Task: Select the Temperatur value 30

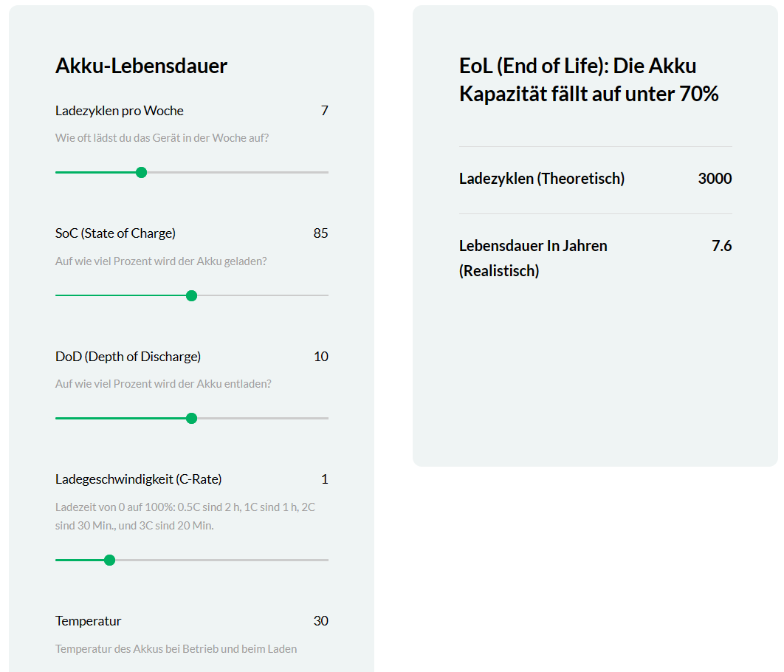Action: click(320, 621)
